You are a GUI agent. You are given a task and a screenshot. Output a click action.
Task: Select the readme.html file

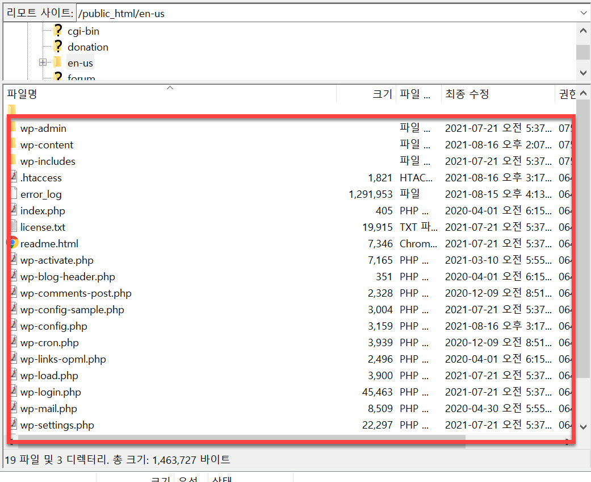click(49, 244)
